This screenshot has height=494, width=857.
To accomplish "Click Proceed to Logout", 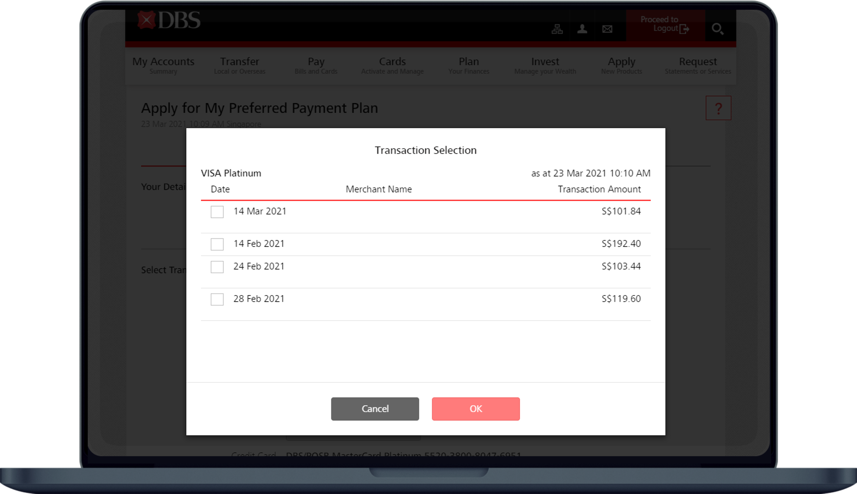I will point(664,25).
